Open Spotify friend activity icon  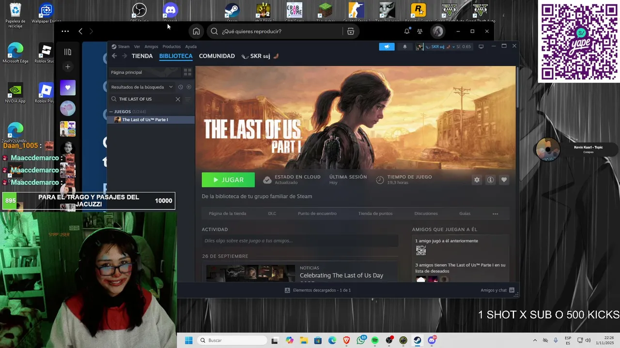[420, 31]
